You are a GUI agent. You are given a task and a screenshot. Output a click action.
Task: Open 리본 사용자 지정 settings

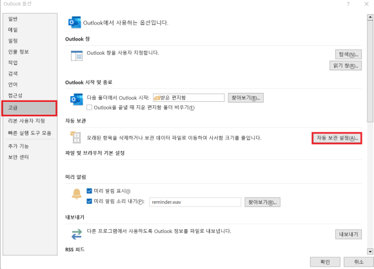click(30, 121)
